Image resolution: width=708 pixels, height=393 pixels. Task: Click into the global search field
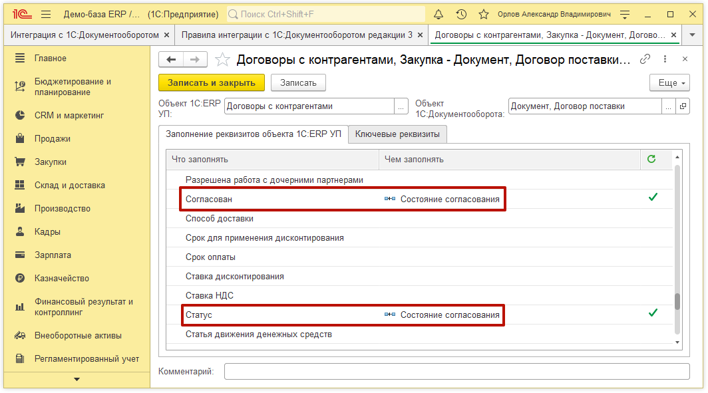325,15
